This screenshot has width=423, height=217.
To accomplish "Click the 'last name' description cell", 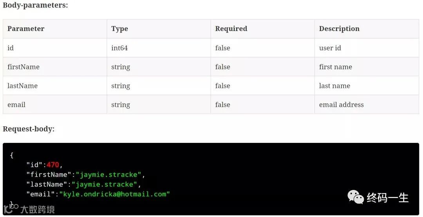I will coord(334,86).
